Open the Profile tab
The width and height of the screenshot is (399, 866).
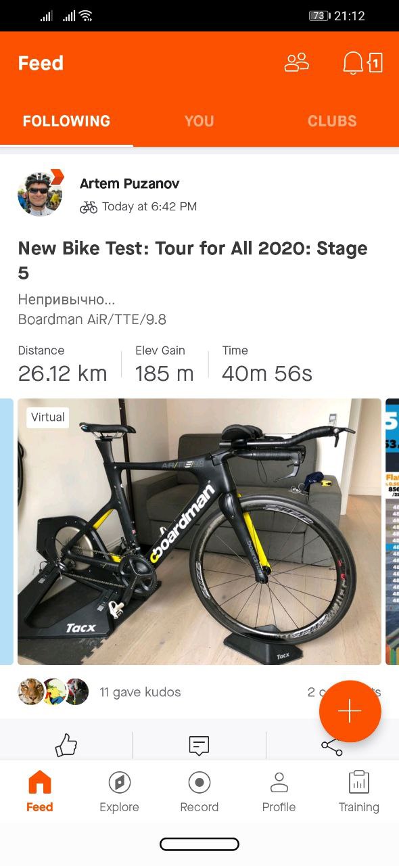tap(279, 792)
